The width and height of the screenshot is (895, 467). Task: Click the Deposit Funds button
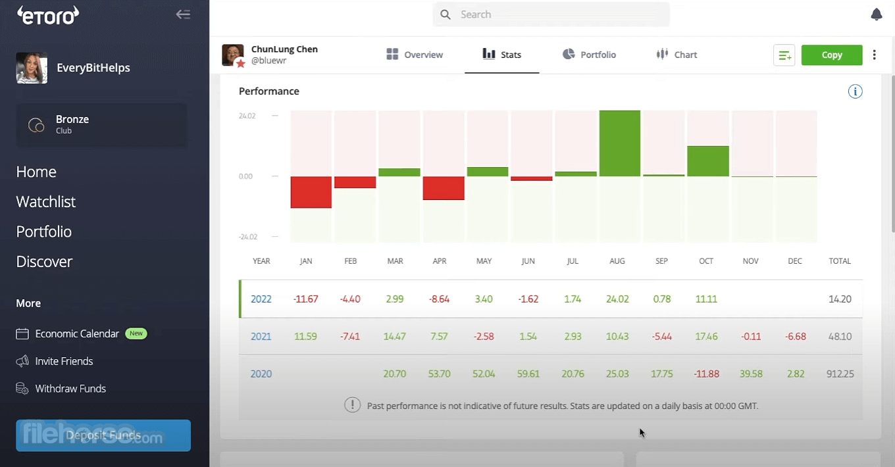(x=103, y=435)
